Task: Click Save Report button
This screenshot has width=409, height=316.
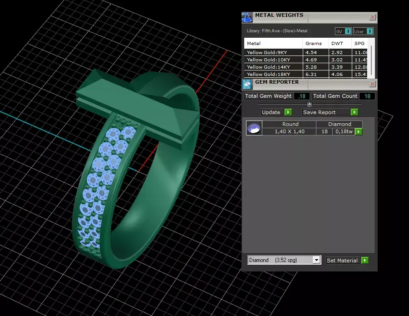Action: pyautogui.click(x=325, y=112)
